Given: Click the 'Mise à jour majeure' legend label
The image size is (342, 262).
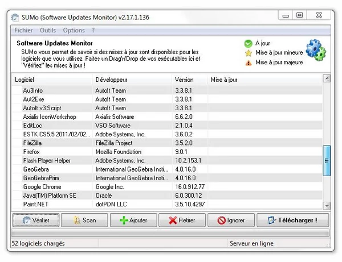Looking at the screenshot, I should 279,63.
